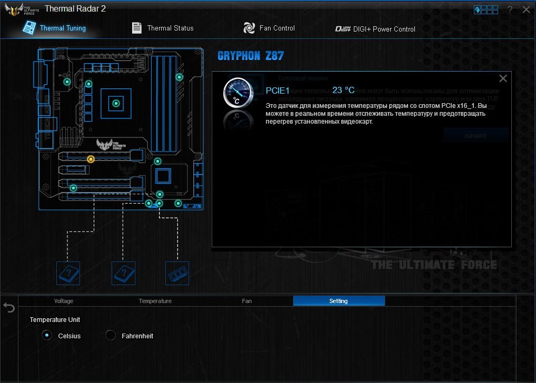Close the PCIE1 sensor info popup
The width and height of the screenshot is (536, 383).
(x=503, y=78)
